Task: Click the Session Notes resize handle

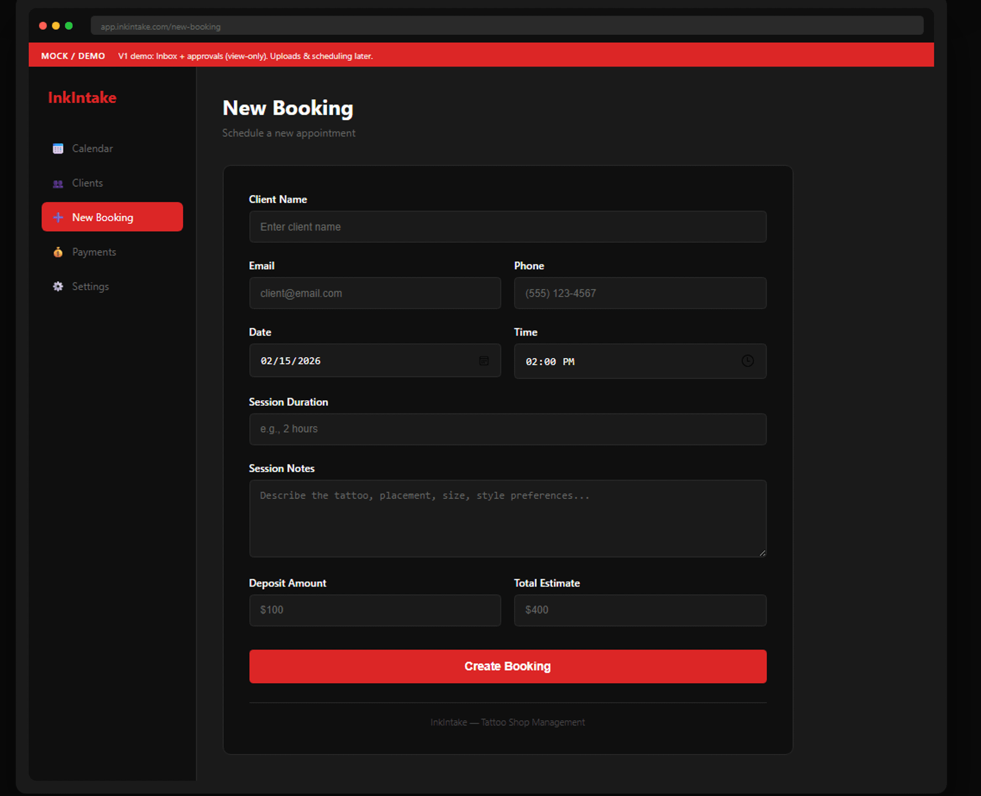Action: coord(762,553)
